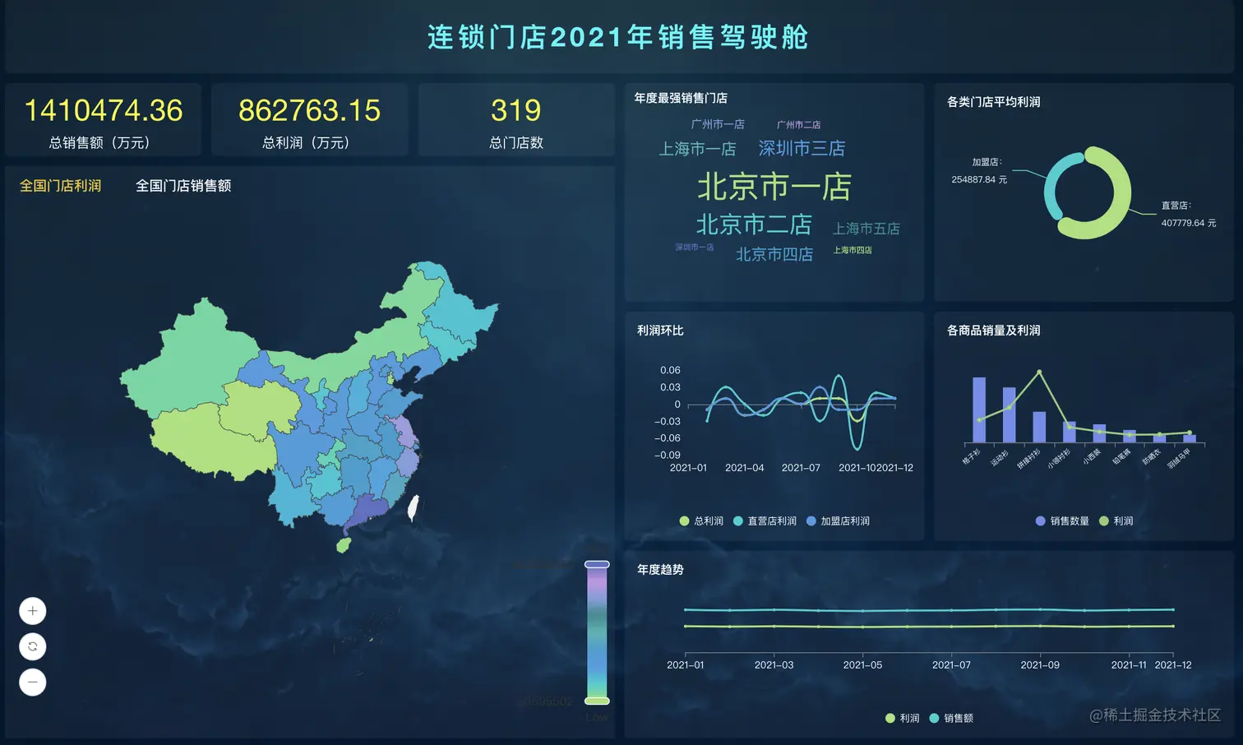Click 北京市一店 in the word cloud
Screen dimensions: 1243x745
774,187
